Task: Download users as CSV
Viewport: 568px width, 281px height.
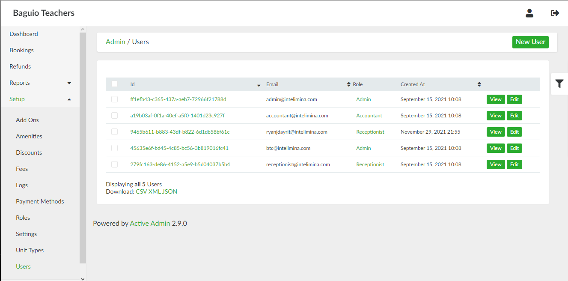Action: (x=141, y=191)
